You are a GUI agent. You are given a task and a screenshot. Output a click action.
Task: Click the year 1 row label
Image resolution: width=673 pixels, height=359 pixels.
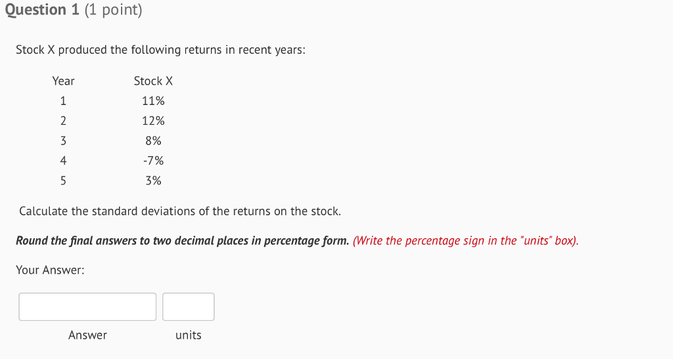click(x=63, y=101)
